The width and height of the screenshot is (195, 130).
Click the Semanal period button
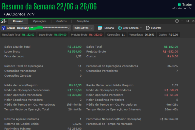(x=109, y=28)
